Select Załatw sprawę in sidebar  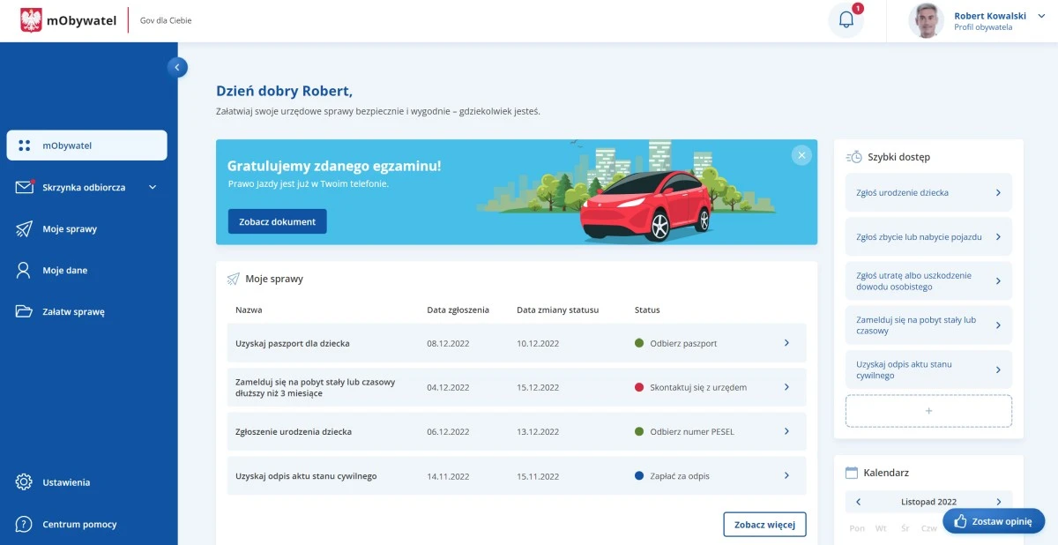point(73,311)
